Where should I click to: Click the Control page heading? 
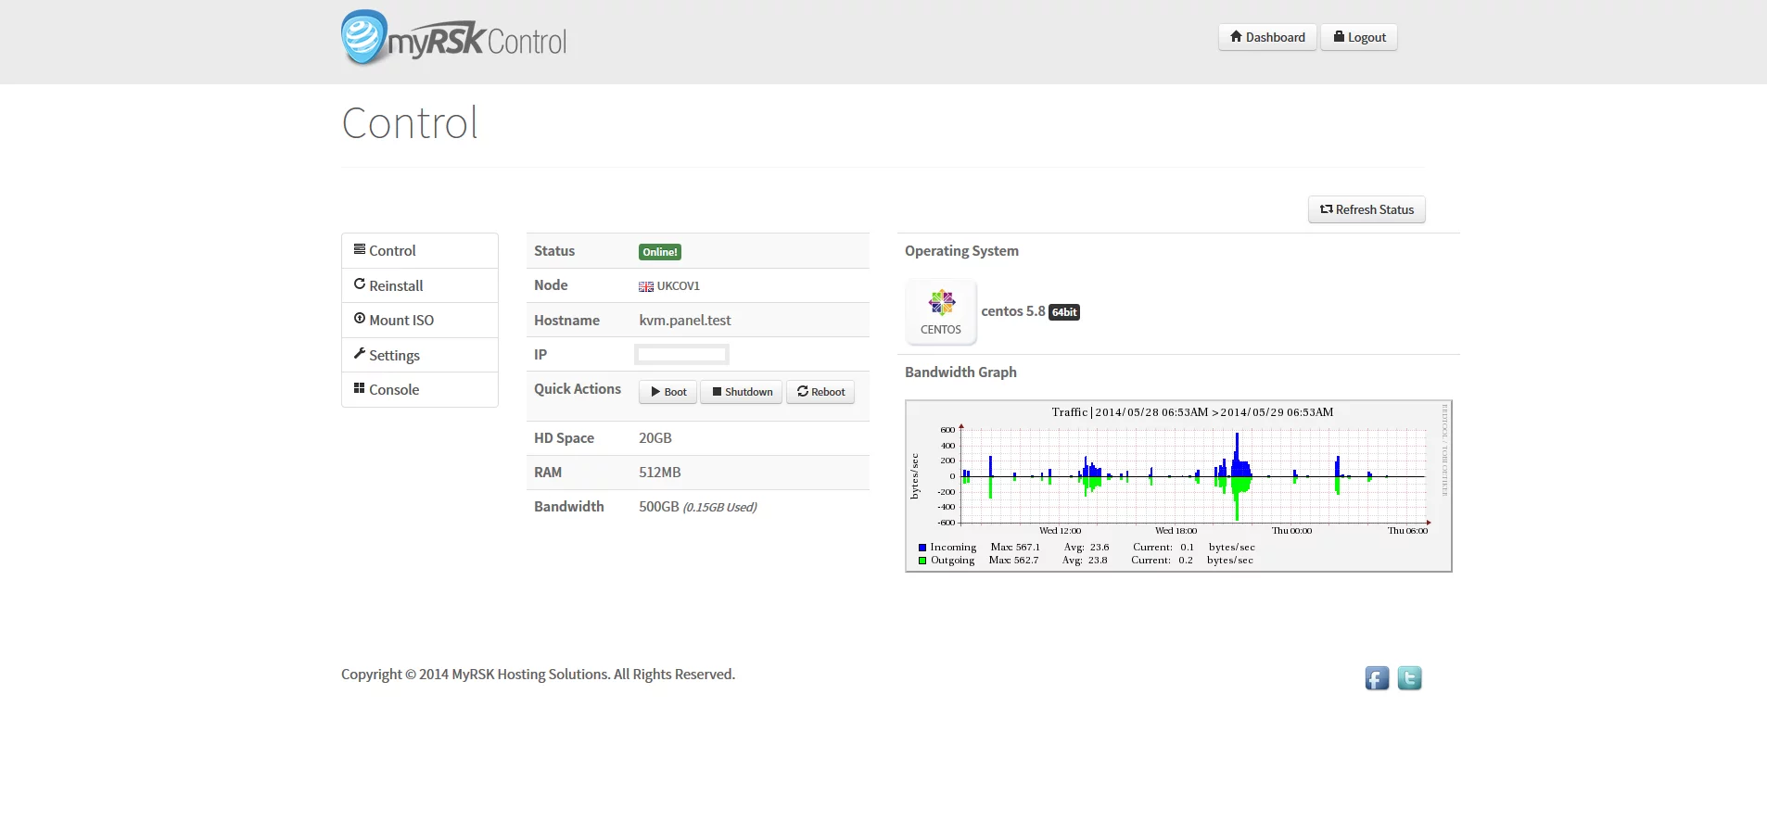[x=411, y=123]
